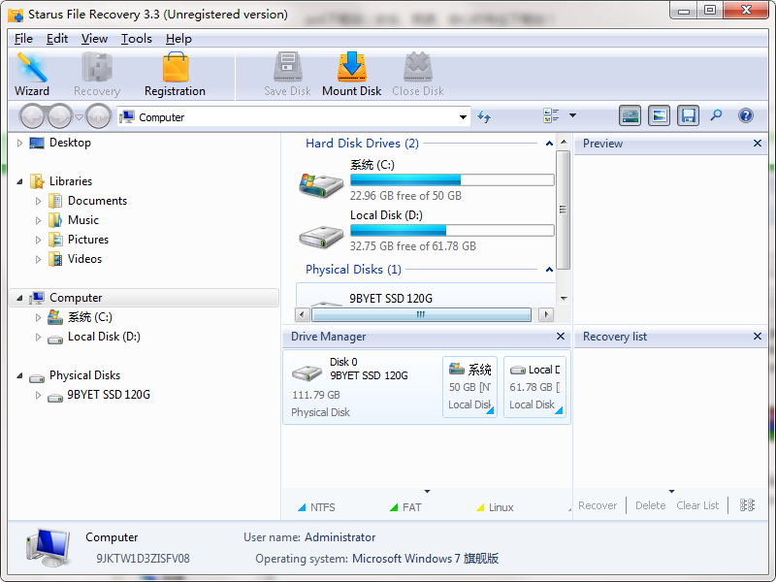
Task: Select Local Disk (D:) in the folder tree
Action: 104,337
